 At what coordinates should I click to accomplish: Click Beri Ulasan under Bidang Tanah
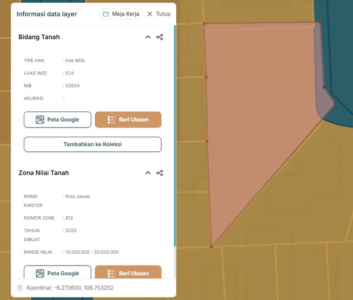click(128, 120)
